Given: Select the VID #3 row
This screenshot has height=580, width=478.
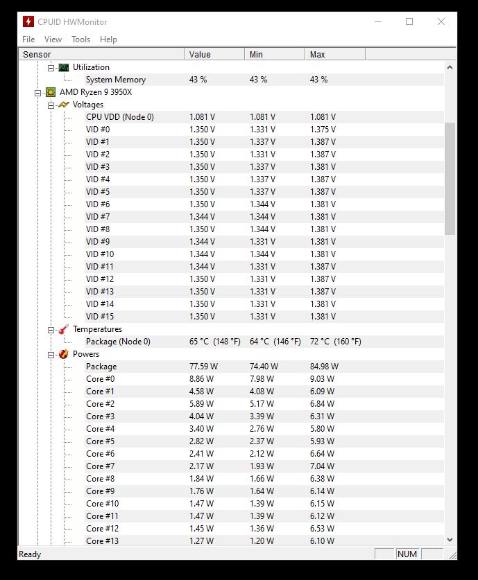Looking at the screenshot, I should coord(264,167).
